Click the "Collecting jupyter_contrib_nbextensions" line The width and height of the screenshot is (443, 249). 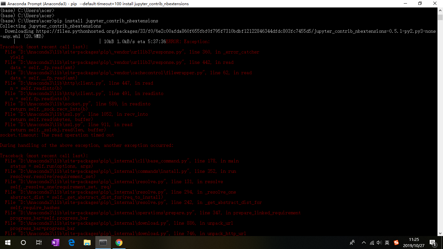(x=51, y=26)
